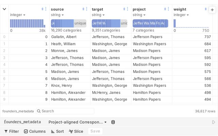Image resolution: width=218 pixels, height=136 pixels.
Task: Toggle the Columns checkbox button
Action: coord(35,131)
